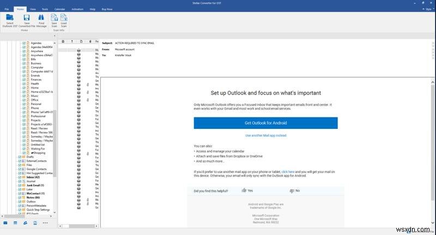Click the 'click here' link in email
The width and height of the screenshot is (436, 235).
click(x=288, y=172)
